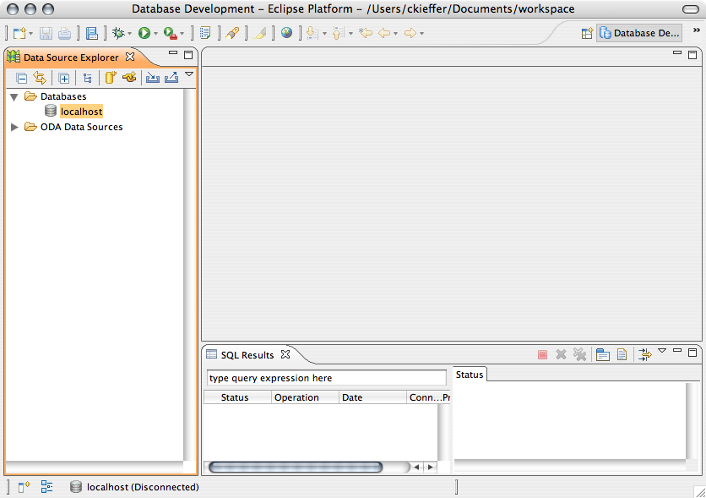Close the SQL Results view
Screen dimensions: 706x498
pyautogui.click(x=285, y=354)
